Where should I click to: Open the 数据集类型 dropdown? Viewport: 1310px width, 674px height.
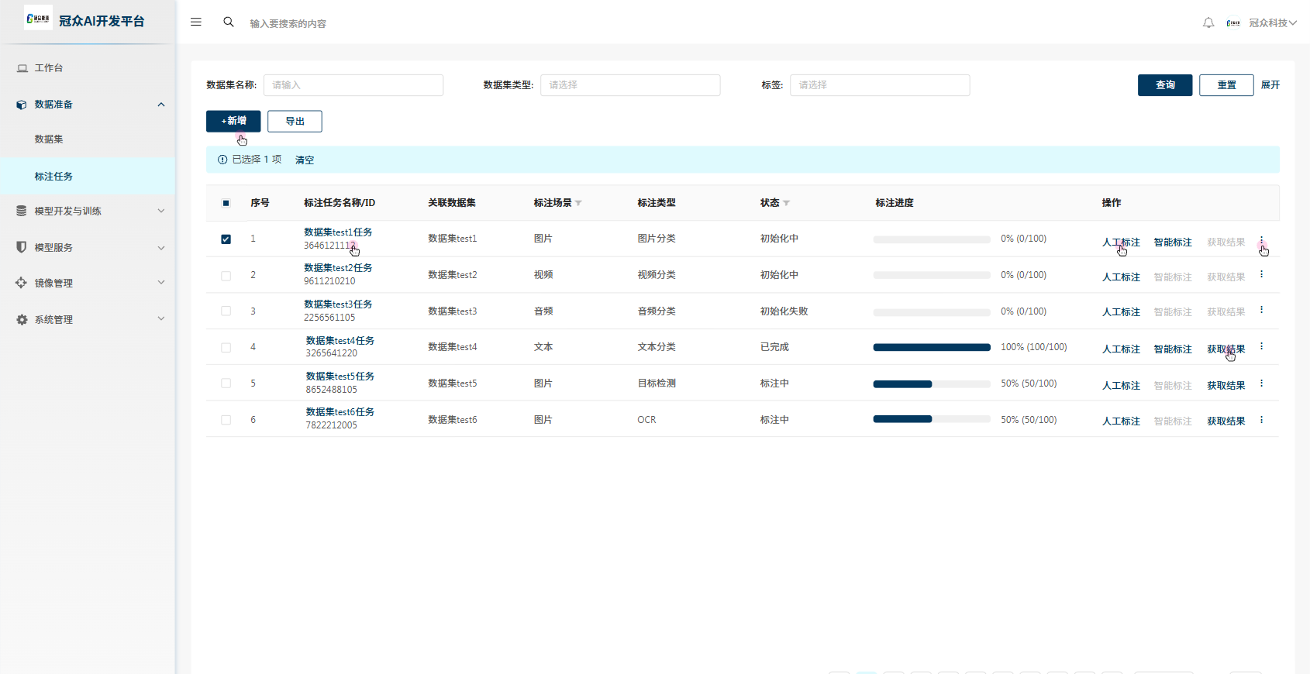pos(629,85)
